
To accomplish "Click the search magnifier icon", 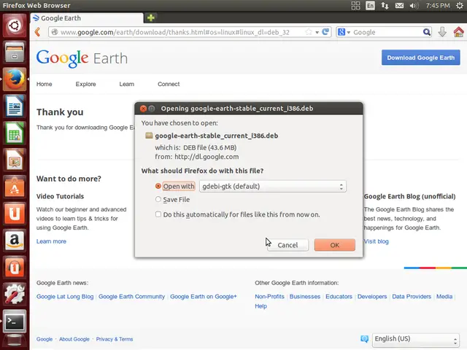I will pos(426,32).
